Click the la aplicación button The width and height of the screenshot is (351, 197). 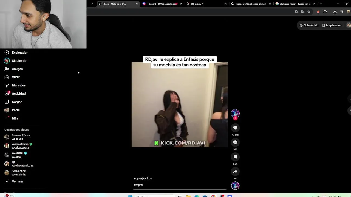(332, 25)
